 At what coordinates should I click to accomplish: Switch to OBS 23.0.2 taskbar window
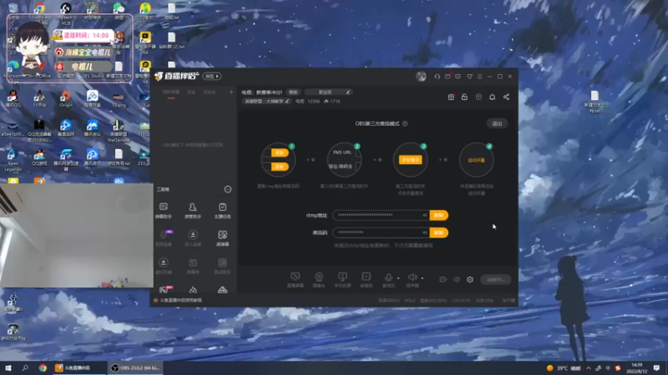(x=134, y=367)
